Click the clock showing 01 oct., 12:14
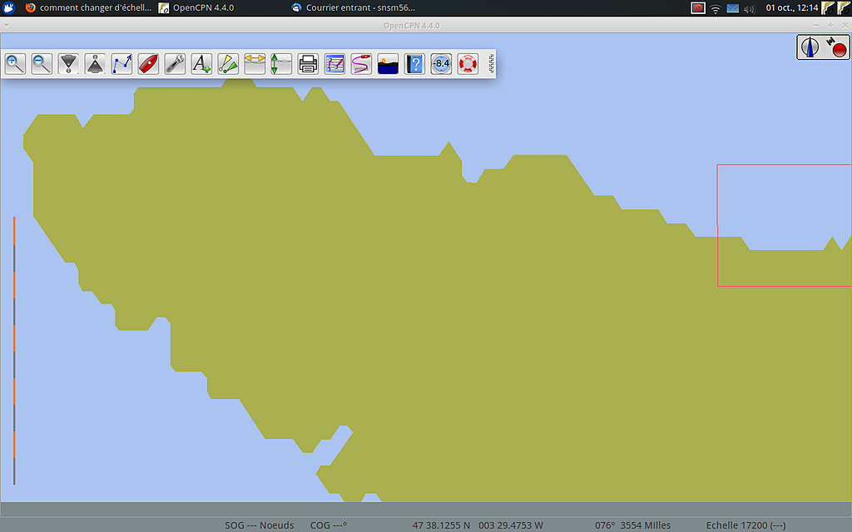This screenshot has width=852, height=532. [792, 7]
